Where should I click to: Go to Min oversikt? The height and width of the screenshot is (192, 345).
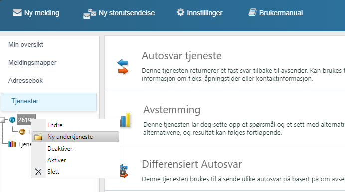coord(26,45)
